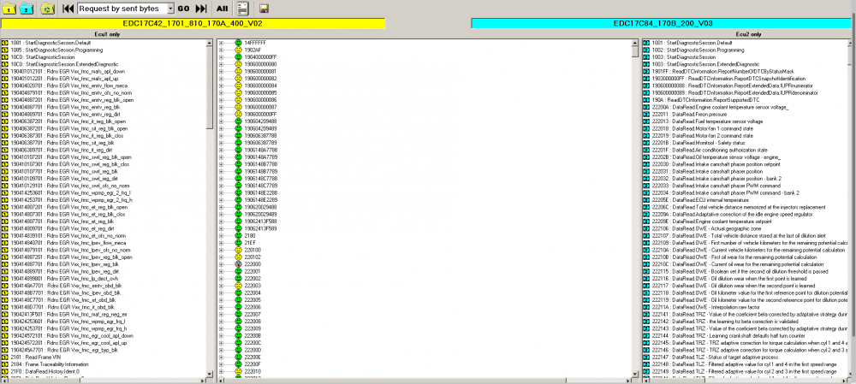The height and width of the screenshot is (384, 856).
Task: Click the All button
Action: 222,9
